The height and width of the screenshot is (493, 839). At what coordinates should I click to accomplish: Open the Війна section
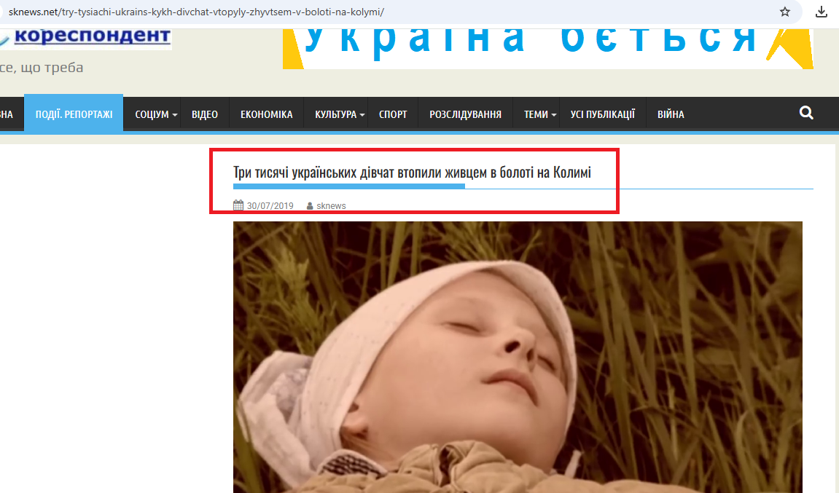point(671,114)
